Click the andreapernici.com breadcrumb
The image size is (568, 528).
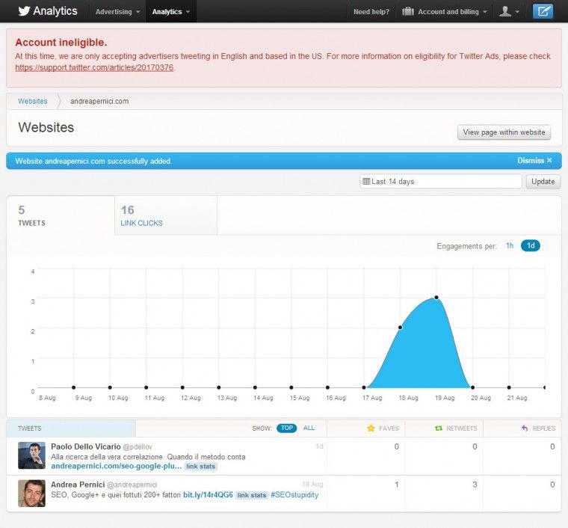pos(99,101)
